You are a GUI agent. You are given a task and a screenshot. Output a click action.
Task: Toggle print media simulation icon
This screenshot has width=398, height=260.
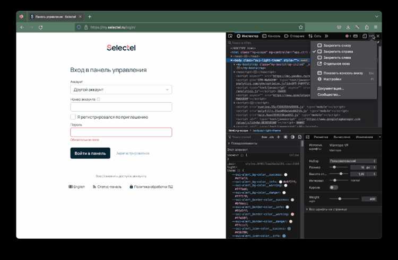(x=300, y=137)
